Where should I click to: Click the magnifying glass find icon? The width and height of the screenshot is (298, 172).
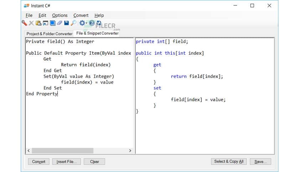73,23
